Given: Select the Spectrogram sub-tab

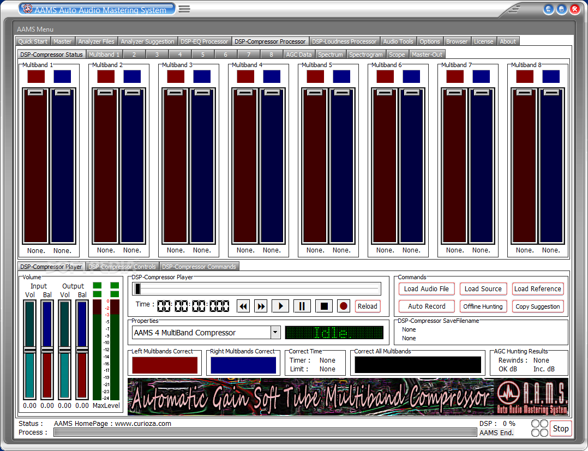Looking at the screenshot, I should 365,55.
